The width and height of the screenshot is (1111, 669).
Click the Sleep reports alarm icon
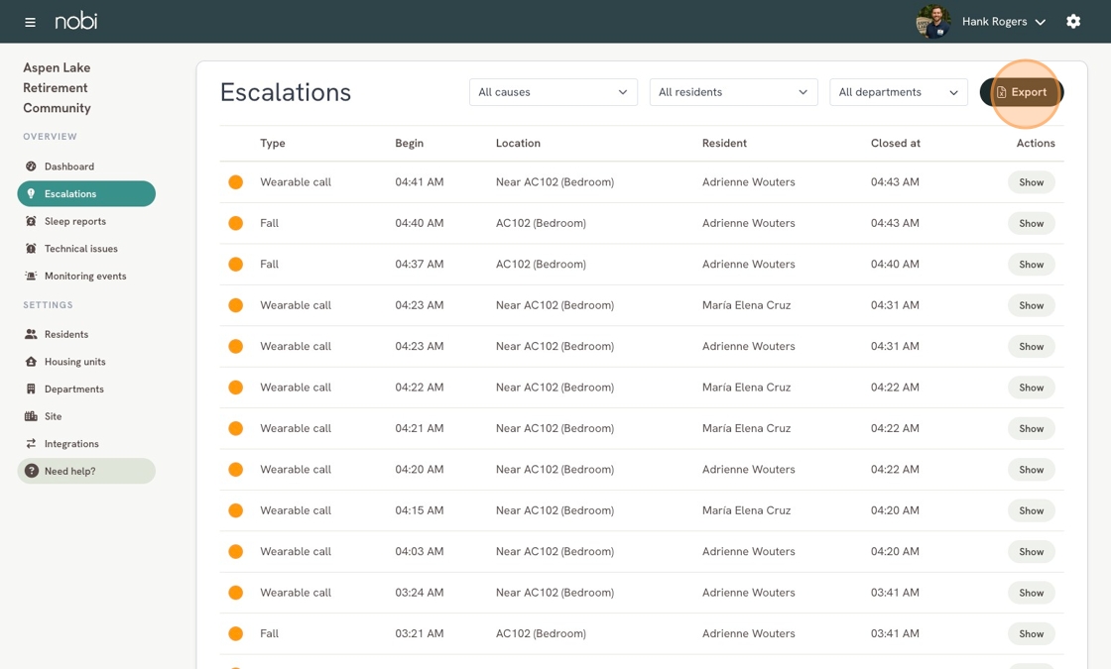[31, 221]
